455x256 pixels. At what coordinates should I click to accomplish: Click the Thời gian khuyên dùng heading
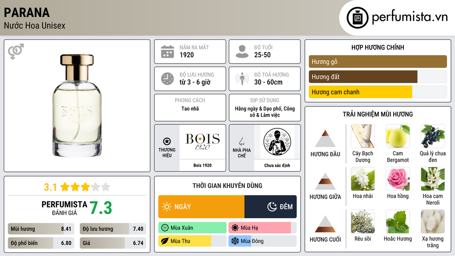227,186
